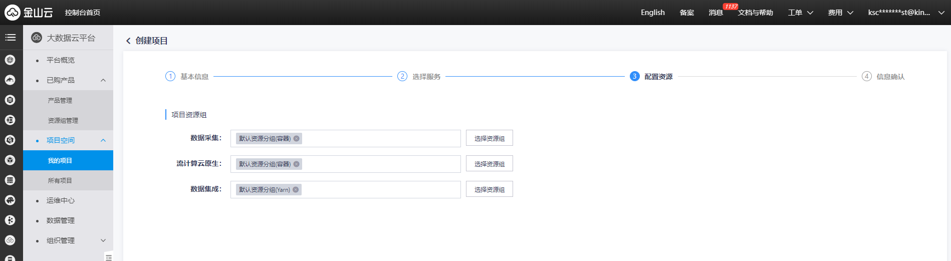The image size is (951, 261).
Task: Open the 工单 dropdown in header
Action: (800, 13)
